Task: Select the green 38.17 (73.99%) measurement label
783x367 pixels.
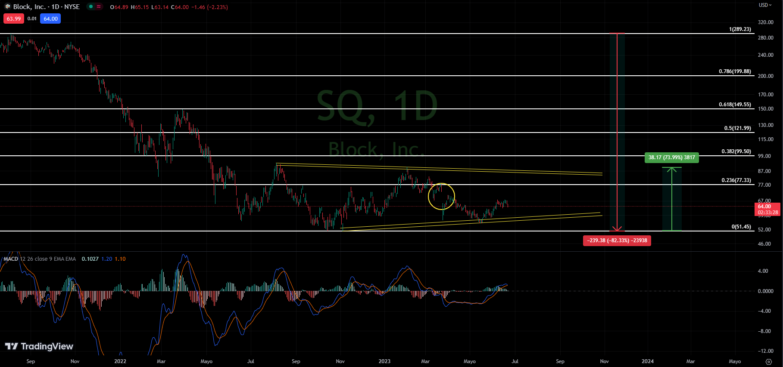Action: [671, 157]
